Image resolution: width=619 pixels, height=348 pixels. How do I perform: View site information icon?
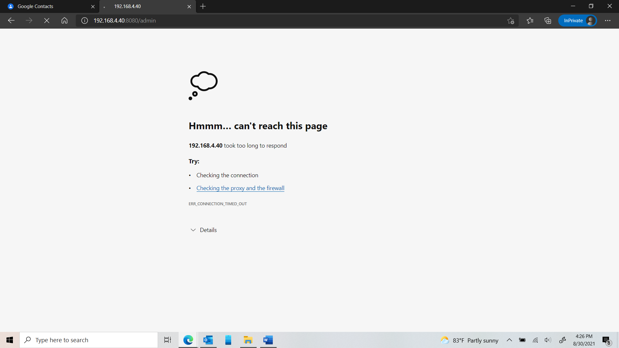click(84, 21)
